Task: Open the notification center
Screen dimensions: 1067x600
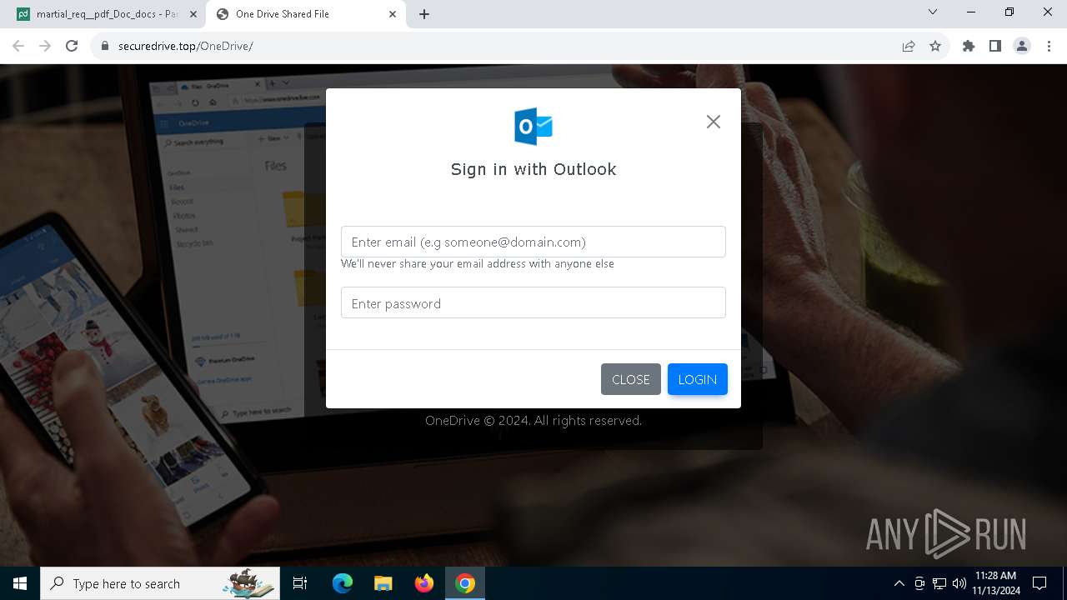Action: point(1040,583)
